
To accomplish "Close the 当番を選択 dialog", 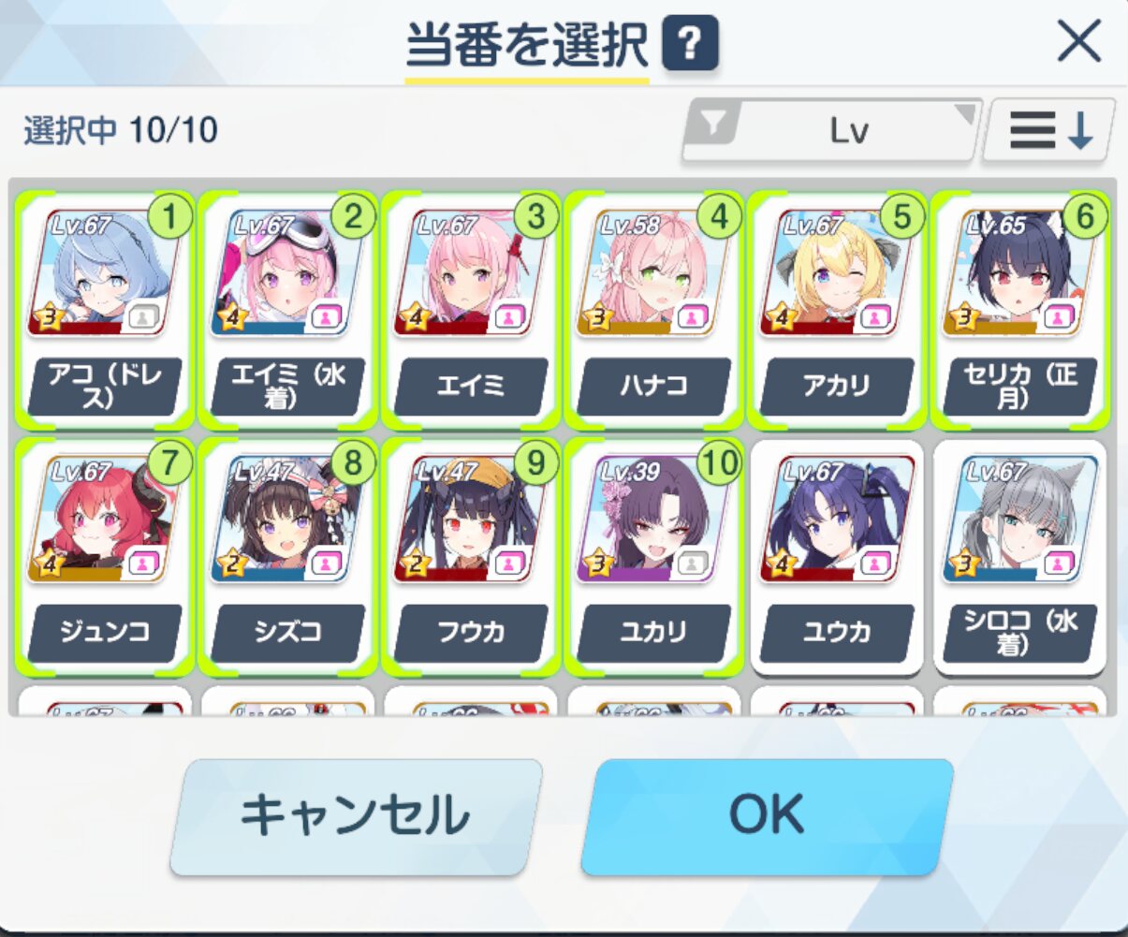I will [x=1078, y=42].
